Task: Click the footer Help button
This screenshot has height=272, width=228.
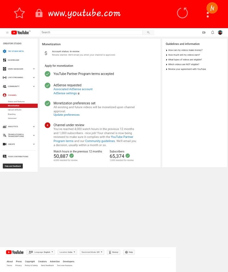Action: click(x=129, y=252)
